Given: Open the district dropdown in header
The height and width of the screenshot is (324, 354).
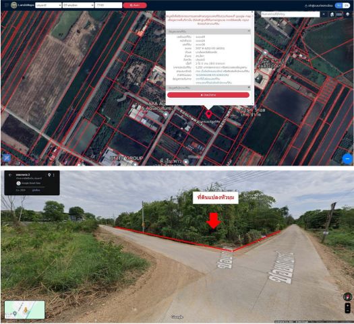Looking at the screenshot, I should click(78, 5).
